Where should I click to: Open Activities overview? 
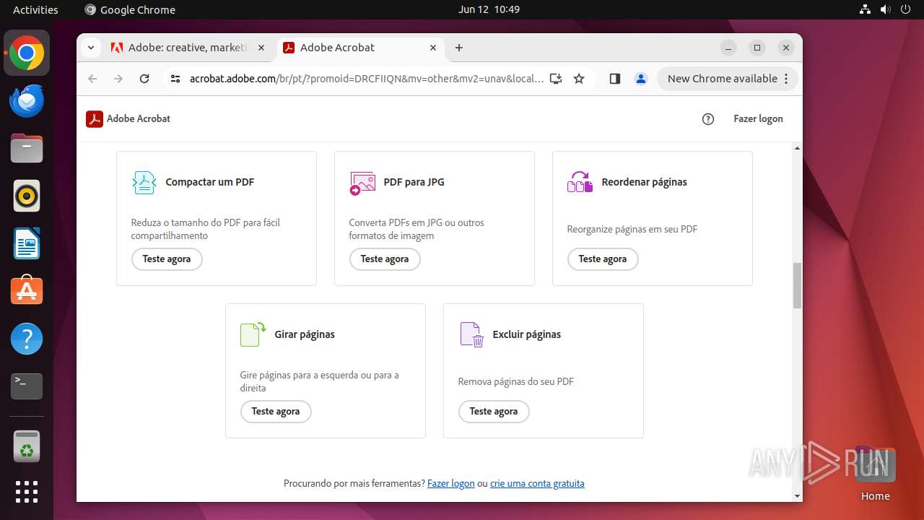tap(35, 9)
